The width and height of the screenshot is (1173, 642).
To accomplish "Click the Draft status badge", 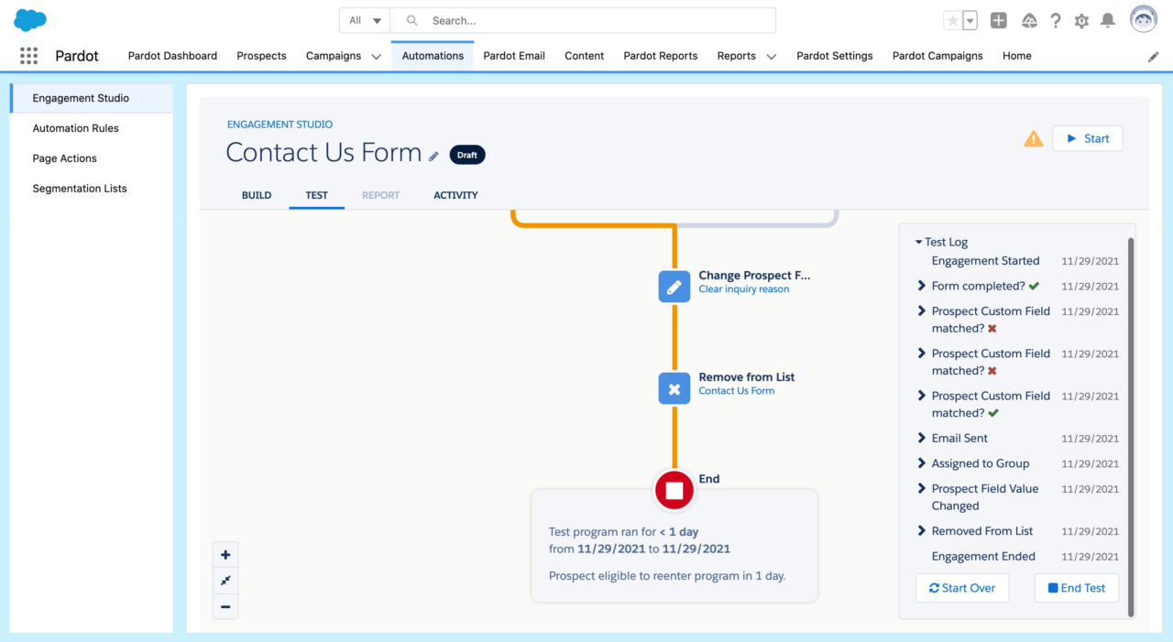I will [467, 155].
